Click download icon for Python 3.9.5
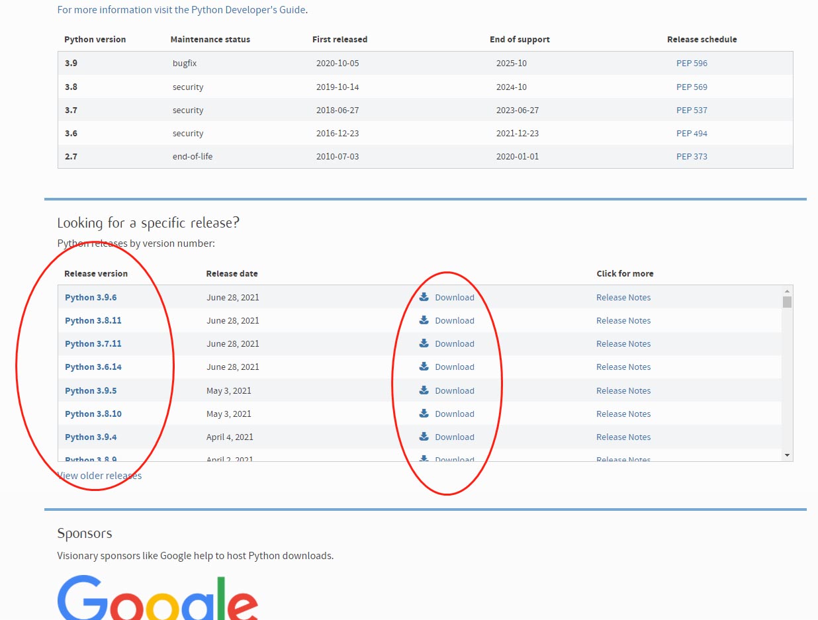The width and height of the screenshot is (818, 620). [x=424, y=390]
